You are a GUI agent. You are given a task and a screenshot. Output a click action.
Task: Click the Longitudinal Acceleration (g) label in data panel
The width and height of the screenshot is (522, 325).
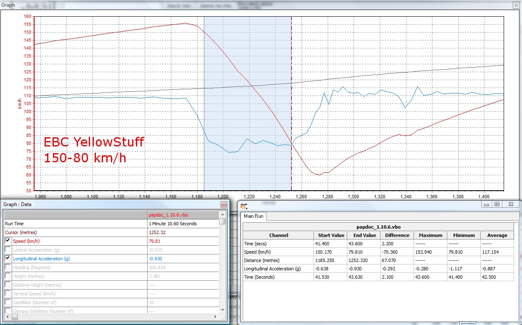[41, 259]
